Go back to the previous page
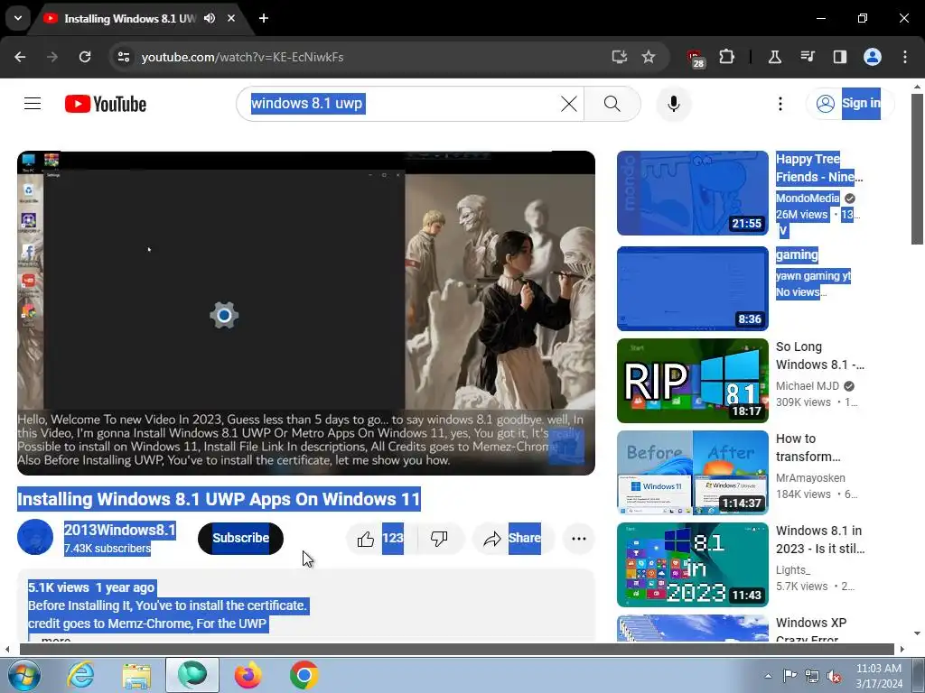The height and width of the screenshot is (693, 925). coord(20,57)
